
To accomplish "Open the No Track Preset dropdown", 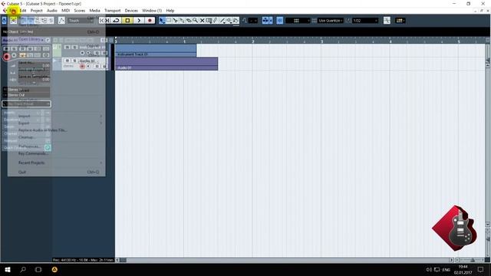I will coord(27,103).
